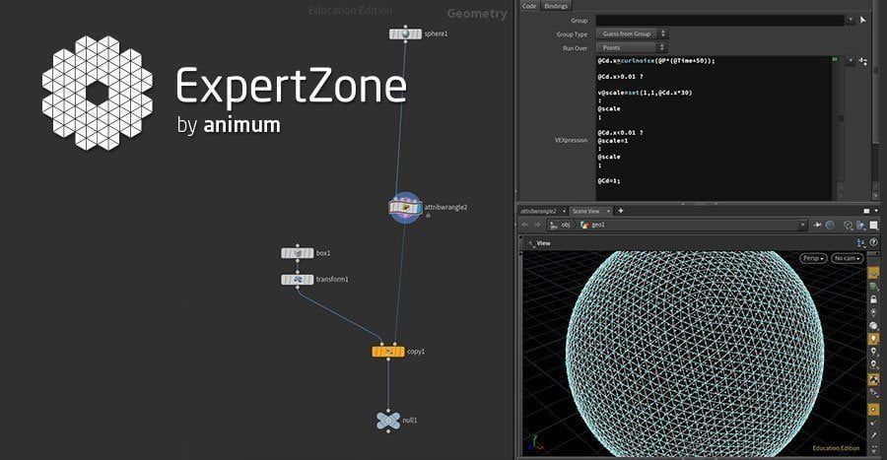Select the sphere1 node icon

[x=405, y=33]
